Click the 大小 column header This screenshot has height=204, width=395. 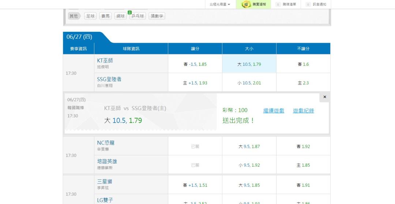(x=249, y=49)
